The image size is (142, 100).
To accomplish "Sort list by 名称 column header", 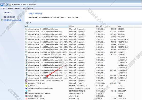I will tap(47, 26).
